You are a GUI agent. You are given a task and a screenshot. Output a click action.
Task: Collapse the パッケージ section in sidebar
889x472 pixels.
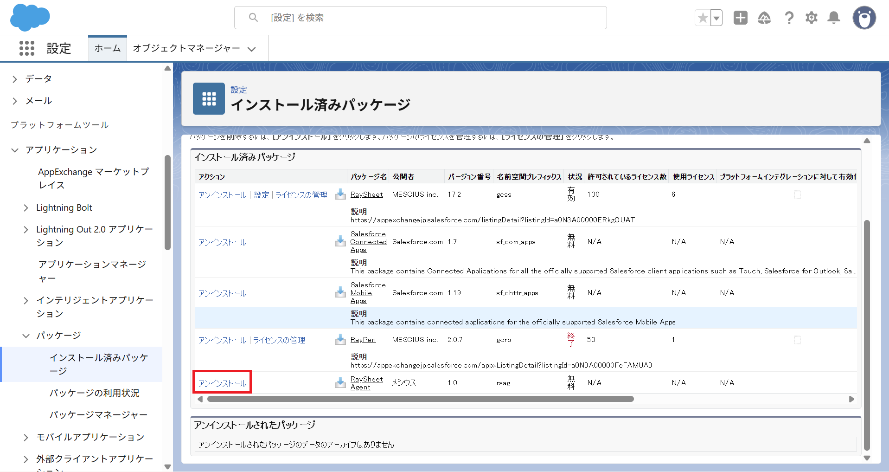point(26,336)
